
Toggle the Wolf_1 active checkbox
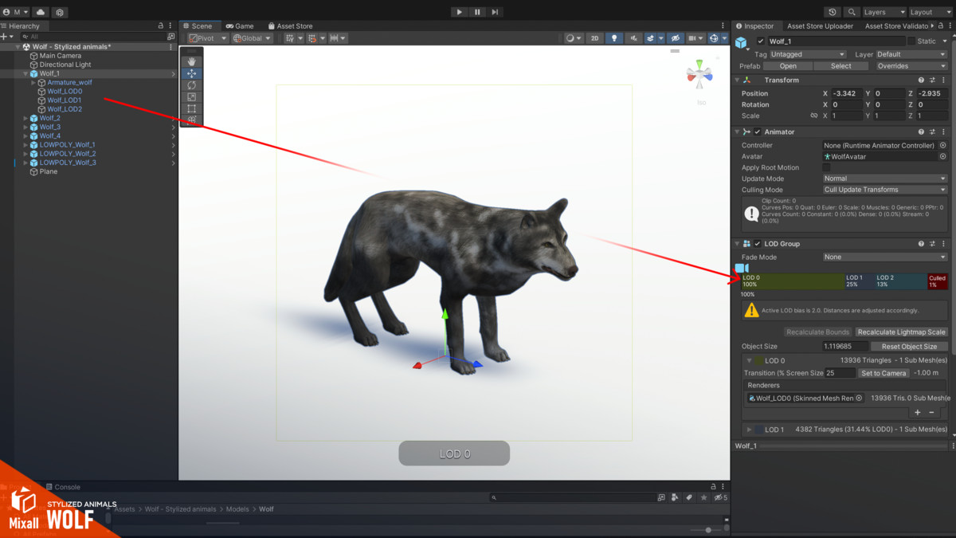point(761,41)
